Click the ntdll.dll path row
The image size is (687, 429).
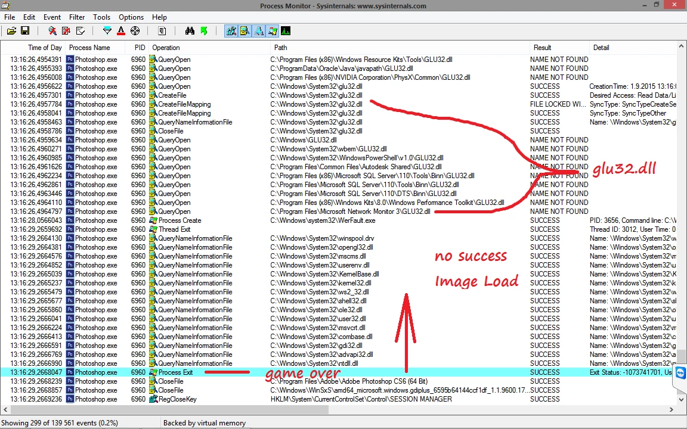(x=314, y=363)
